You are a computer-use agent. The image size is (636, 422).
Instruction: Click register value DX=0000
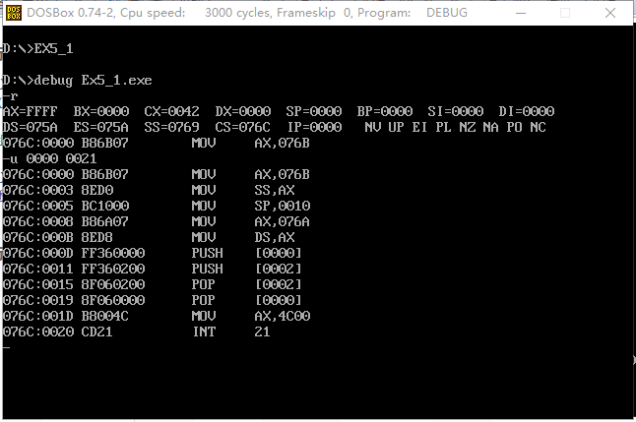(x=243, y=111)
